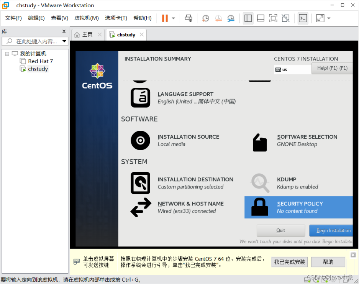This screenshot has height=284, width=359.
Task: Open the 选项卡(T) menu
Action: point(116,18)
